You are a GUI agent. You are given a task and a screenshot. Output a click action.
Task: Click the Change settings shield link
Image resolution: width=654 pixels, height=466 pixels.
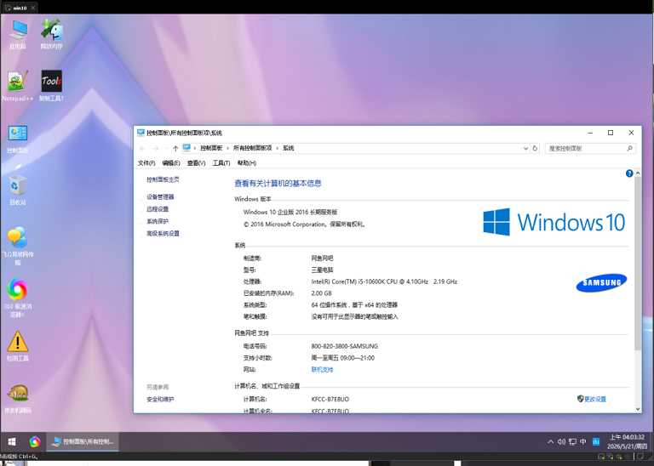(592, 399)
